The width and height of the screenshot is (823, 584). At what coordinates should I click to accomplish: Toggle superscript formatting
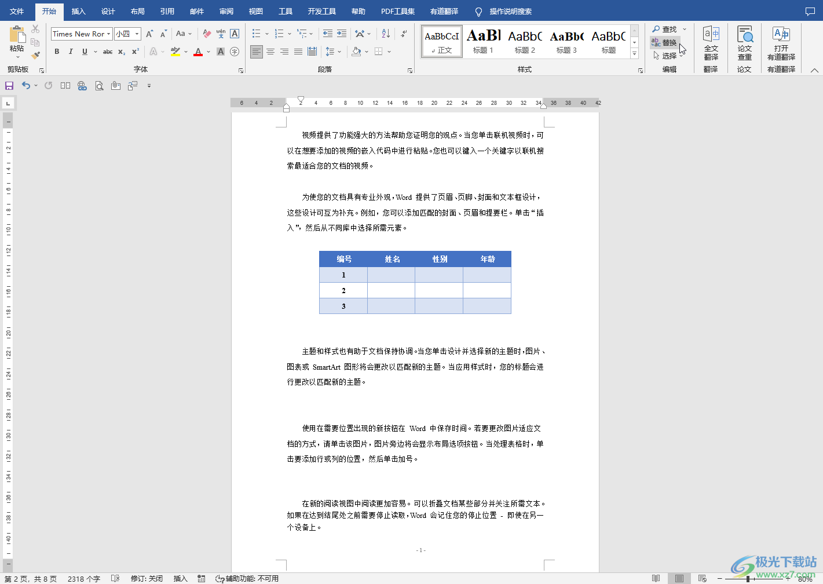pyautogui.click(x=136, y=52)
